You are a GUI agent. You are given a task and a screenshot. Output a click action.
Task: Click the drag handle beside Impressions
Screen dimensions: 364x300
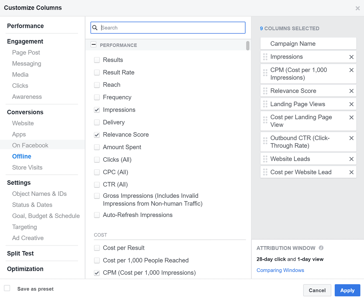coord(264,57)
